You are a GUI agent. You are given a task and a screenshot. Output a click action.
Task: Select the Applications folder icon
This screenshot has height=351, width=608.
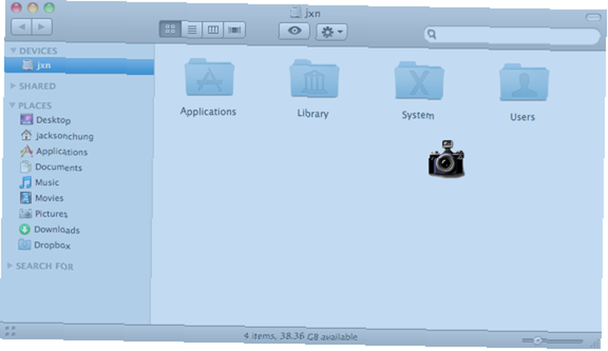[x=209, y=78]
